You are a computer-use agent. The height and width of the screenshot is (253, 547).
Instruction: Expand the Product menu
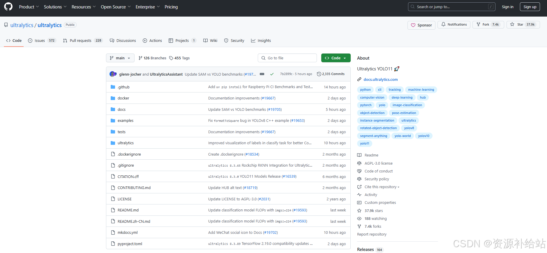pos(29,7)
